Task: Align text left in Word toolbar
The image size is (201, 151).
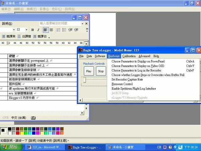Action: coord(46,30)
